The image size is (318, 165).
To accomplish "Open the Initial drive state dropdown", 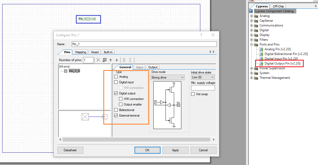I will (203, 77).
